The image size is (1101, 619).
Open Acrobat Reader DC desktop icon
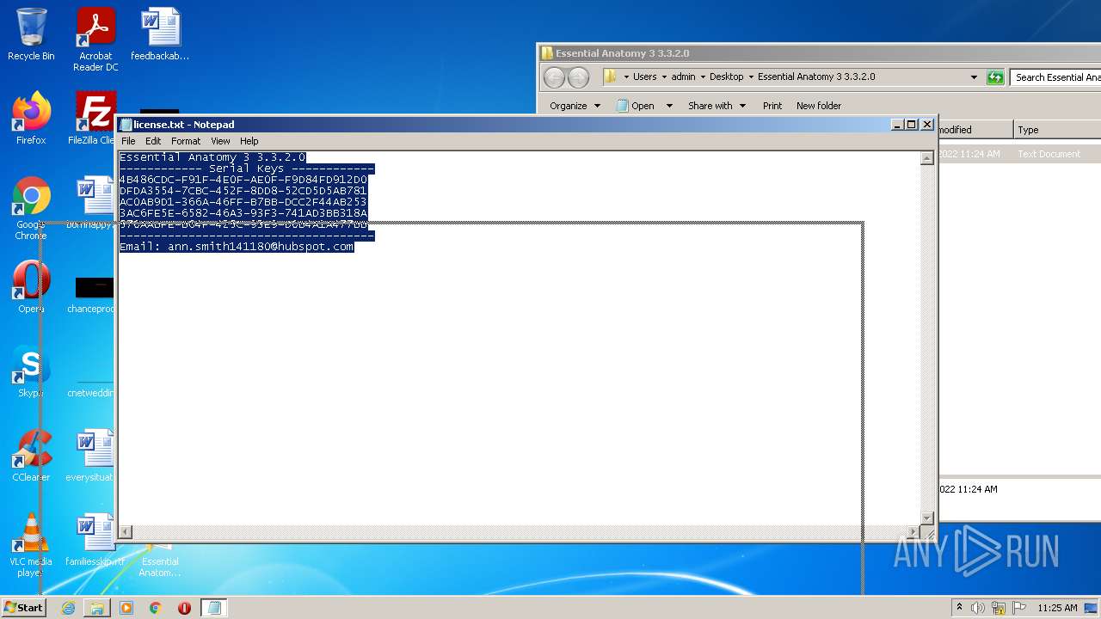point(95,40)
